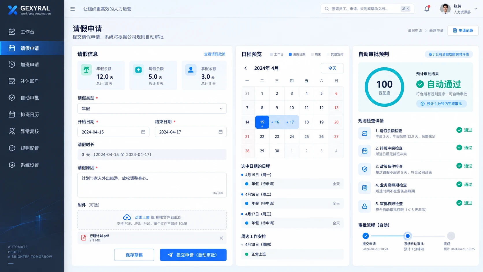Click 张伟's user avatar
Screen dimensions: 483x272
(x=445, y=9)
